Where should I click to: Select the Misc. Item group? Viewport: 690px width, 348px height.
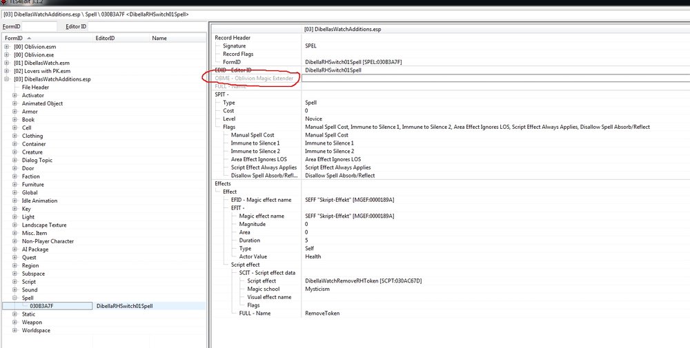click(x=34, y=234)
